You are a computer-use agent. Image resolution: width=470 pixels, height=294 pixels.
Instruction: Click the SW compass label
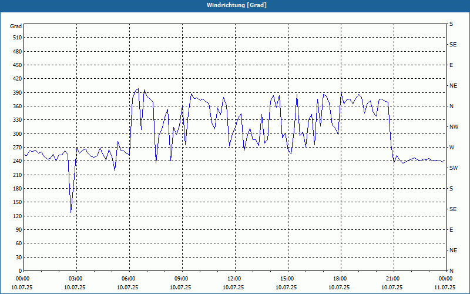[454, 168]
